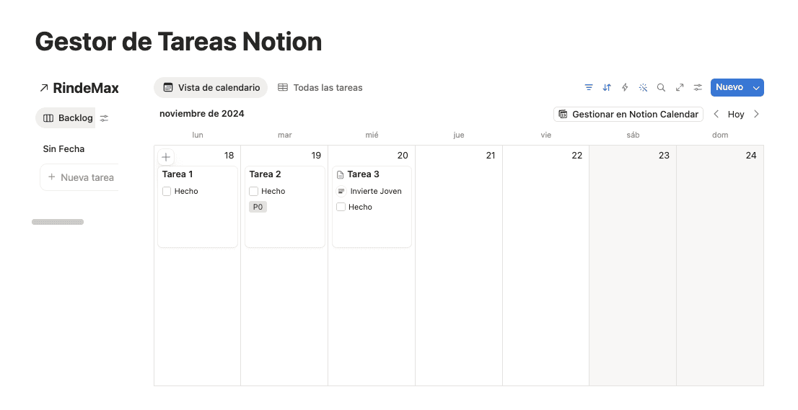Select the Backlog view tab

pos(66,118)
